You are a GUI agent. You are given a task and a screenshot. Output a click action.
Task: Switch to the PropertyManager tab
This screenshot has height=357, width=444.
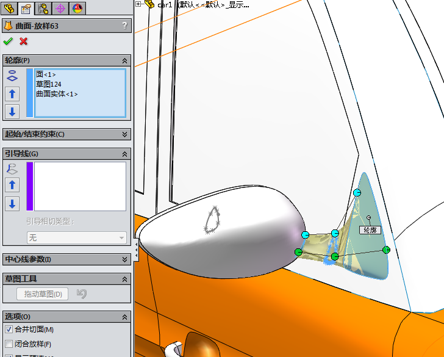pyautogui.click(x=26, y=8)
